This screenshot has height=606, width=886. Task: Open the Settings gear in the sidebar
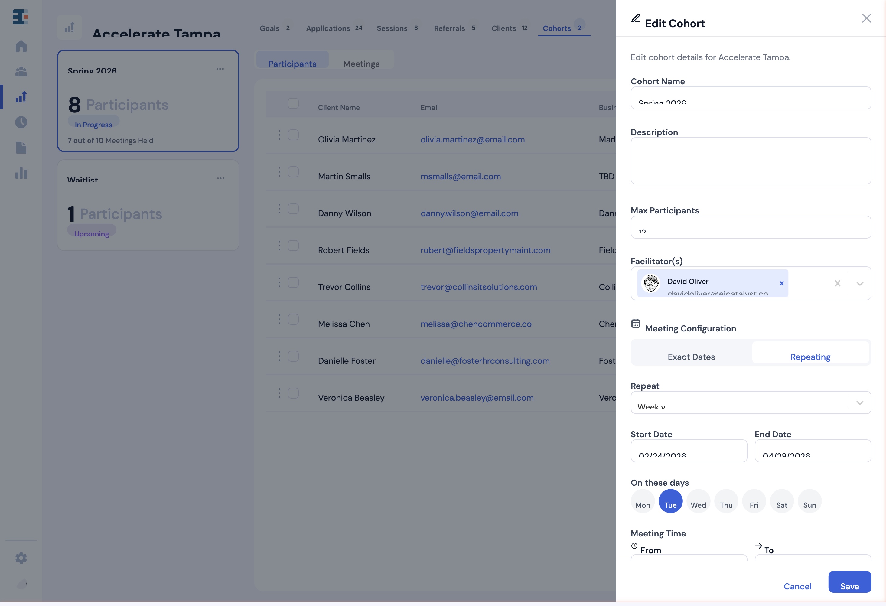21,558
